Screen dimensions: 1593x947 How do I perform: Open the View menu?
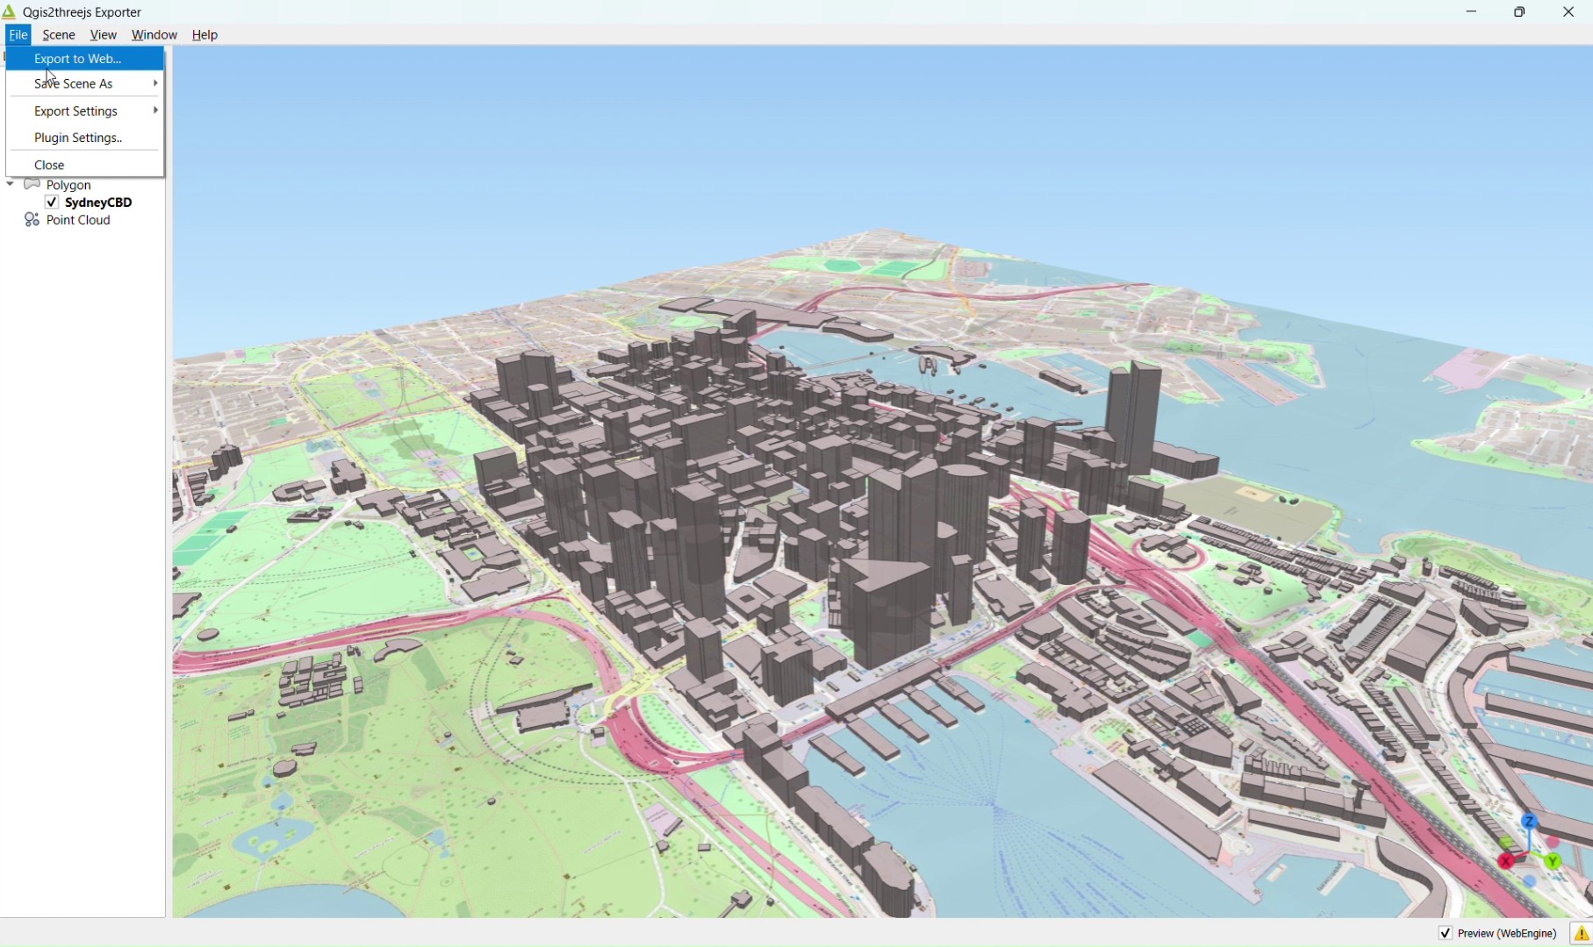pos(103,35)
